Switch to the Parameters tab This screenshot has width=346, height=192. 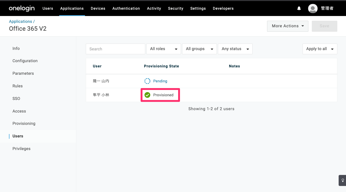(23, 73)
